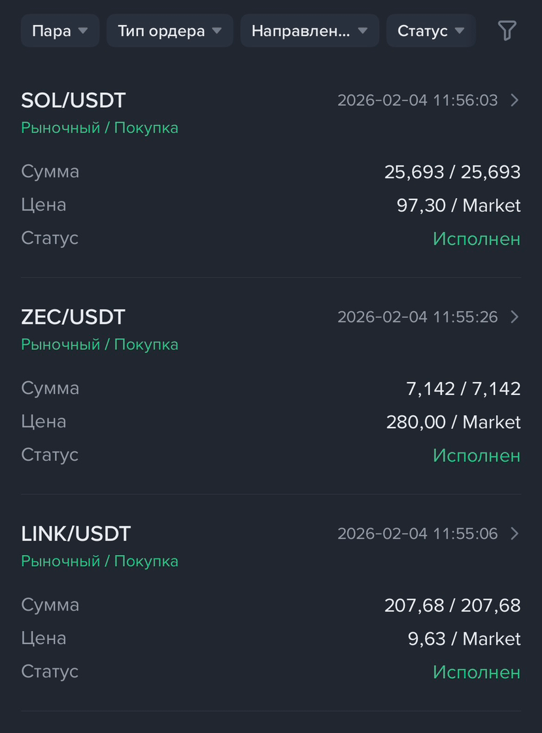The height and width of the screenshot is (733, 542).
Task: Open SOL/USDT order details chevron
Action: (515, 100)
